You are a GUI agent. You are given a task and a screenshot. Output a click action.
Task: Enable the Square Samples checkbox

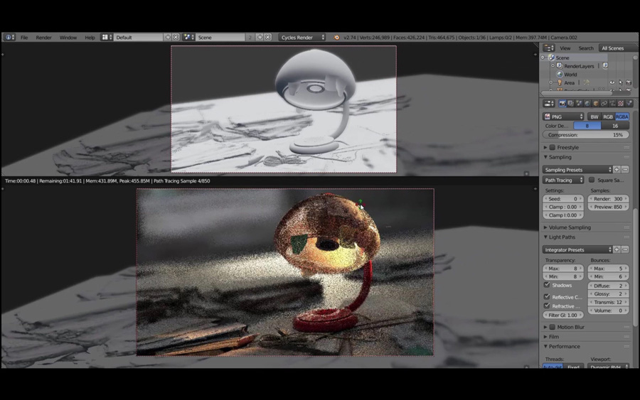pyautogui.click(x=592, y=180)
